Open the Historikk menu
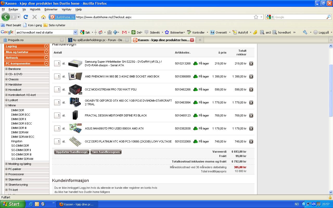Image resolution: width=333 pixels, height=208 pixels. coord(35,9)
